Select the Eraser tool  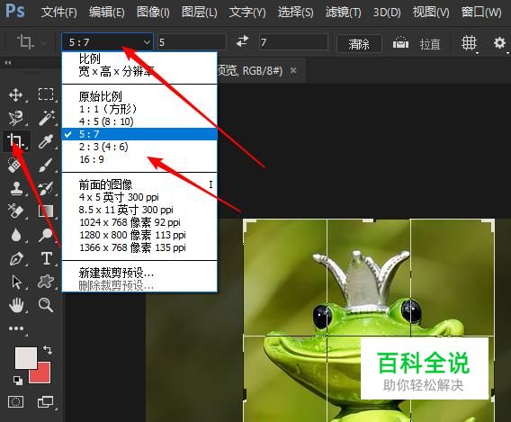tap(15, 211)
